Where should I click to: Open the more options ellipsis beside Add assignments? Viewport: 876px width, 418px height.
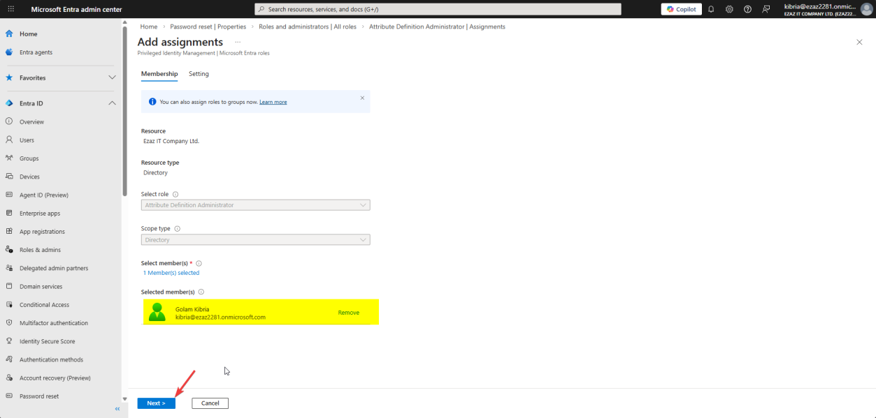click(238, 43)
